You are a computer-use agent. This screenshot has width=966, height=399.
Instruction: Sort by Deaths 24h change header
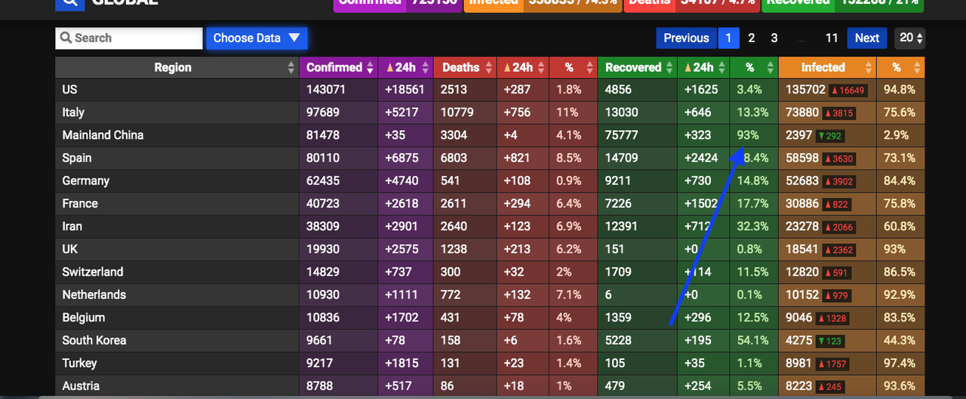pyautogui.click(x=522, y=68)
